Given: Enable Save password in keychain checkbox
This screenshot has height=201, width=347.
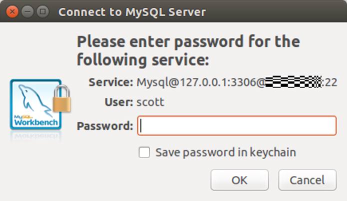Looking at the screenshot, I should 144,152.
